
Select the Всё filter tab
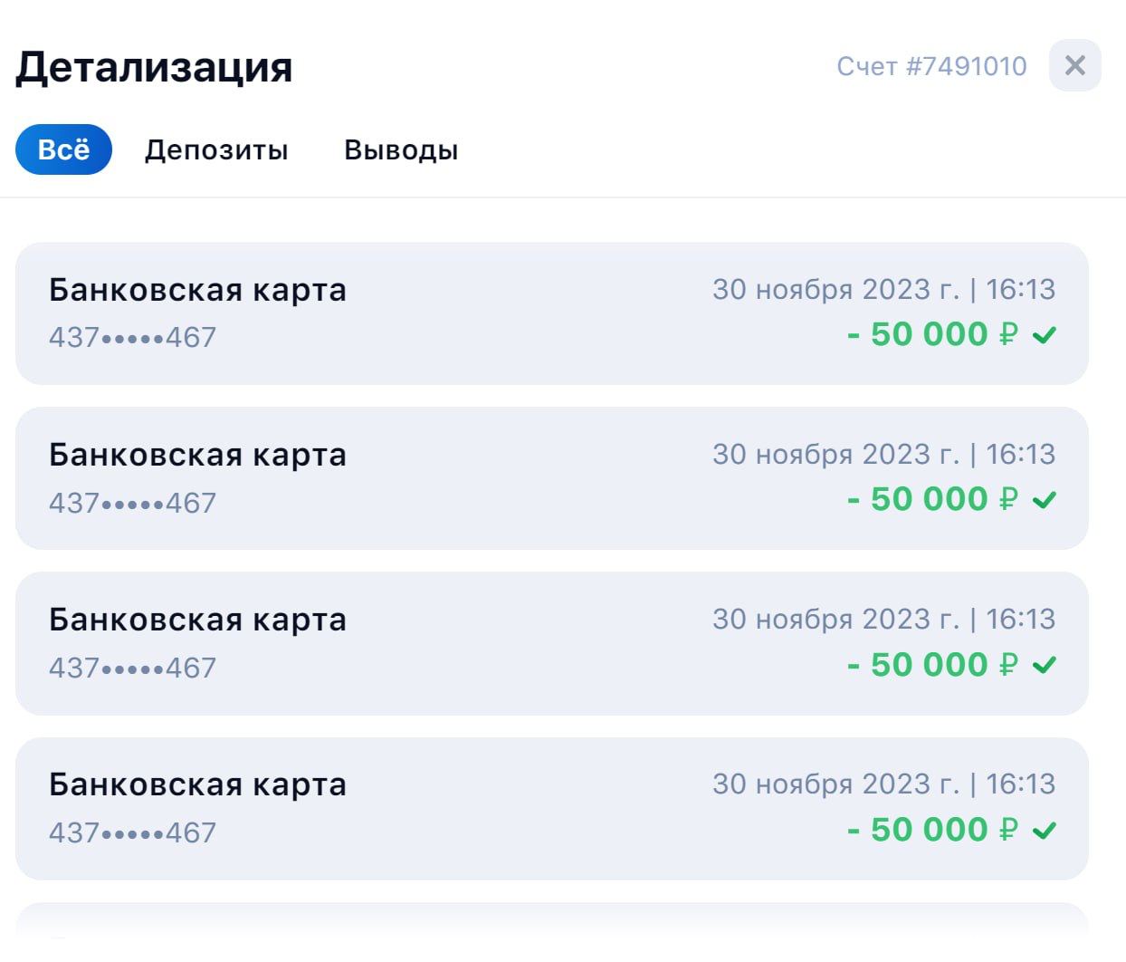pos(63,149)
